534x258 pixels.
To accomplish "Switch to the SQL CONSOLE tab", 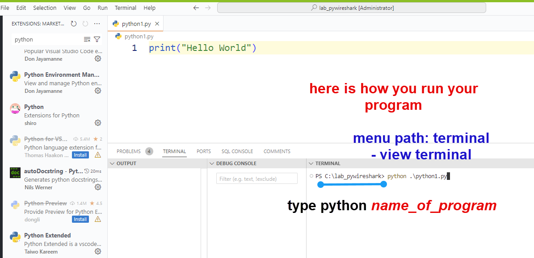I will coord(237,151).
